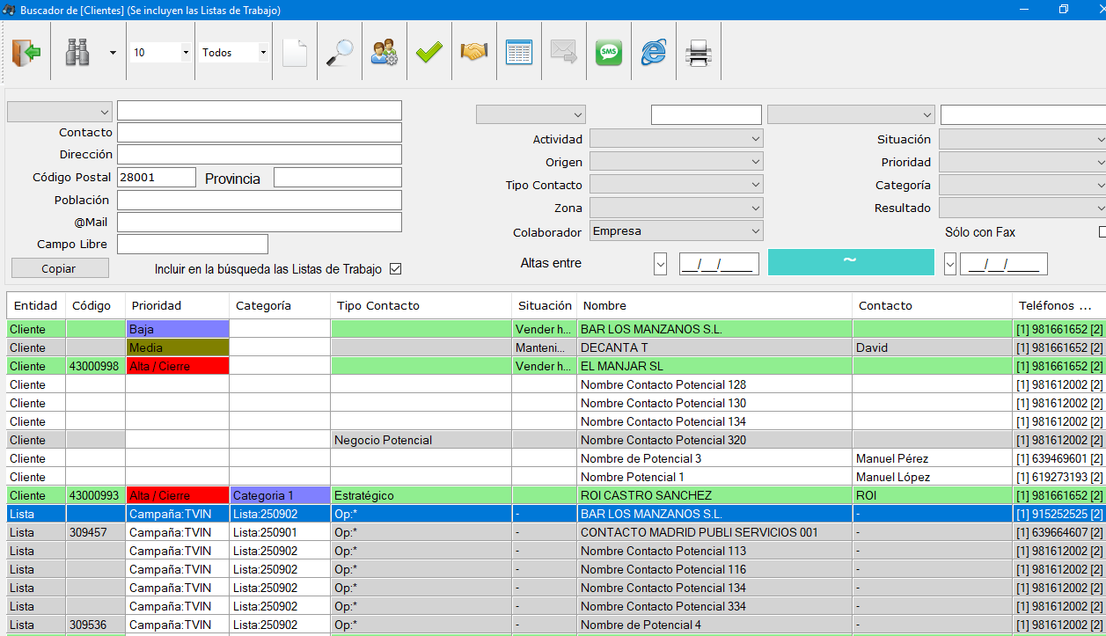Expand the Actividad dropdown

point(676,139)
